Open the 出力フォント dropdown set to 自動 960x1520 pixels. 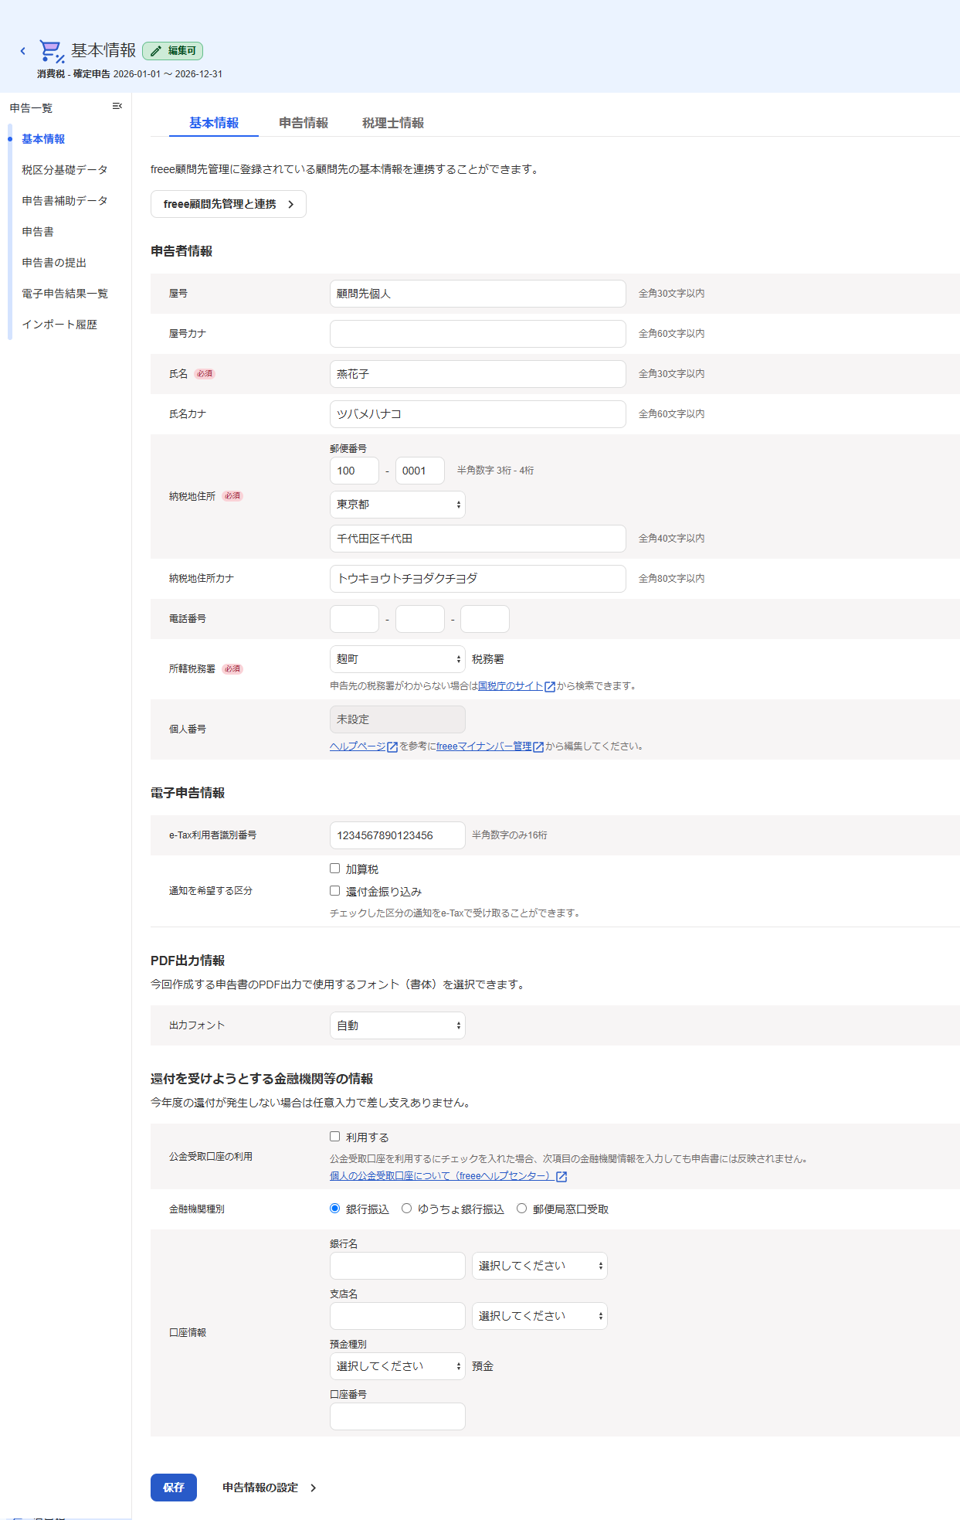(398, 1025)
